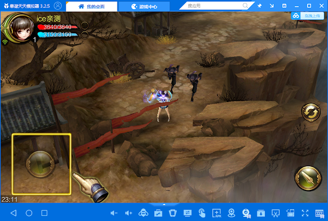Open the user account profile icon
This screenshot has height=221, width=328.
click(x=58, y=6)
